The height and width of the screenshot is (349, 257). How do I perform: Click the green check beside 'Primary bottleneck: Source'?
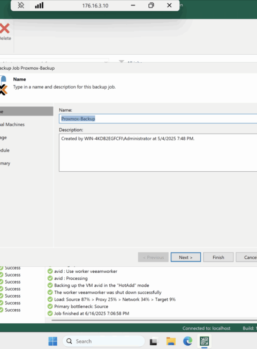pos(50,306)
